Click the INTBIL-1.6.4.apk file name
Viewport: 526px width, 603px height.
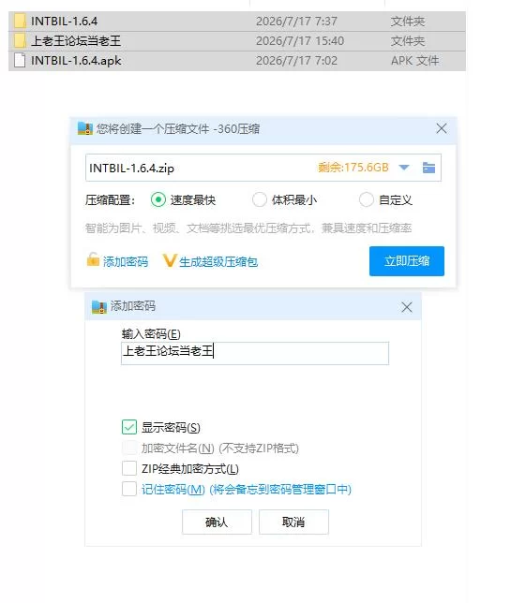click(76, 61)
